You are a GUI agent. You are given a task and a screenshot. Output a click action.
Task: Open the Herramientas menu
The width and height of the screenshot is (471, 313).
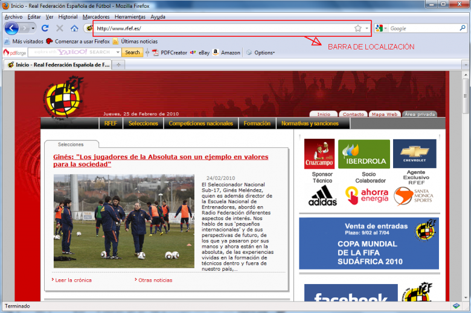click(x=130, y=17)
